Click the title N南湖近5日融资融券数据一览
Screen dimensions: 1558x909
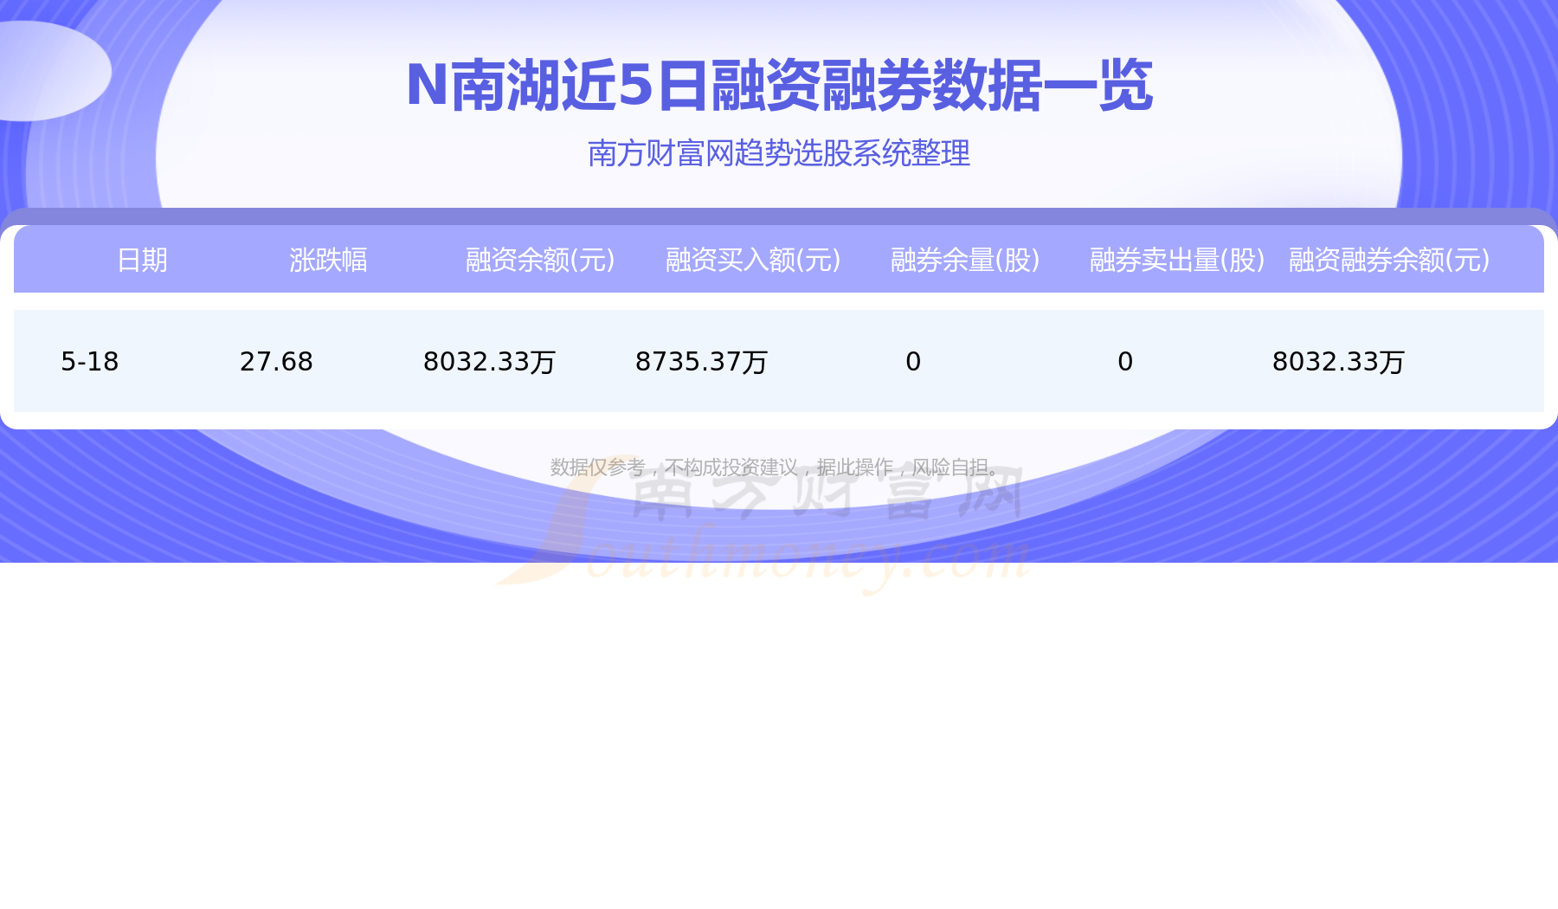point(779,86)
